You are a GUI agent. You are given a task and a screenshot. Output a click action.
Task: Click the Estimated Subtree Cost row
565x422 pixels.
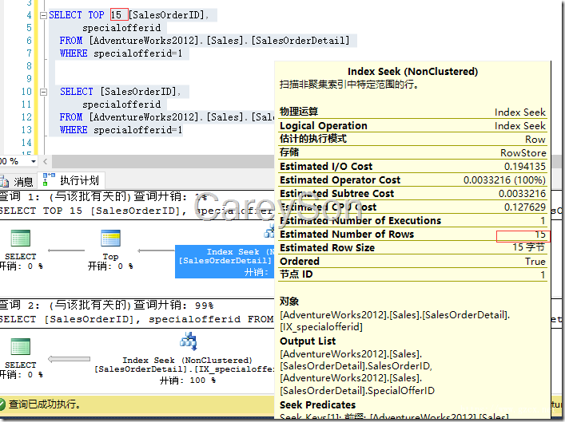(413, 194)
